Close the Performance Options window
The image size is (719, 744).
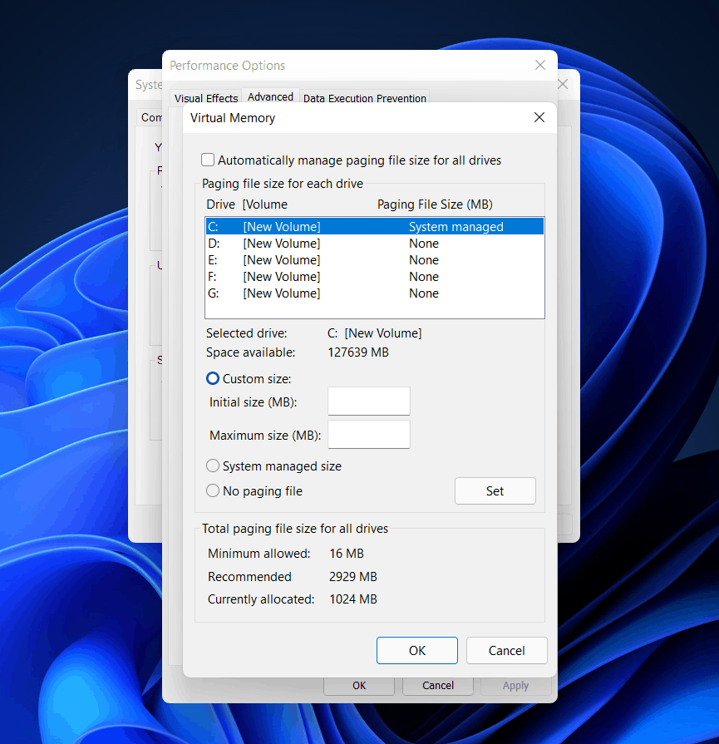tap(540, 65)
